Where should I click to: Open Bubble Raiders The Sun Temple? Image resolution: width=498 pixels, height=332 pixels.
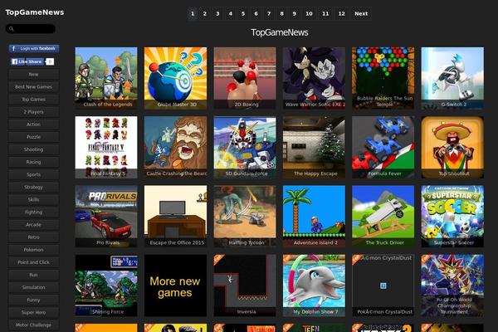[383, 78]
